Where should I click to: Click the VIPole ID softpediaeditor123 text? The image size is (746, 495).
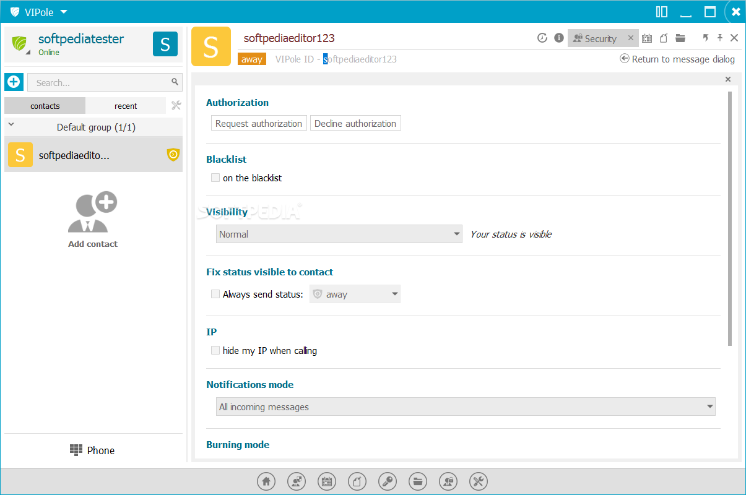click(336, 59)
